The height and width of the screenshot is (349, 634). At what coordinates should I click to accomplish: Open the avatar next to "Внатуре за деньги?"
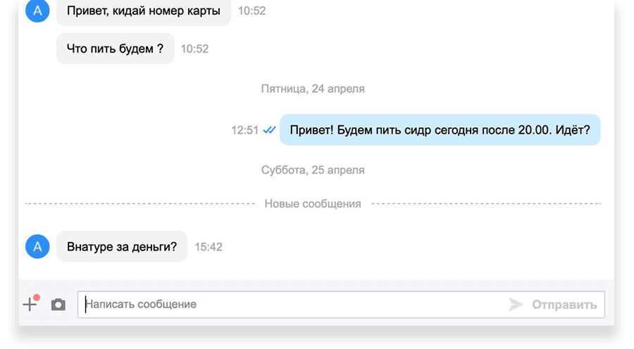(37, 247)
